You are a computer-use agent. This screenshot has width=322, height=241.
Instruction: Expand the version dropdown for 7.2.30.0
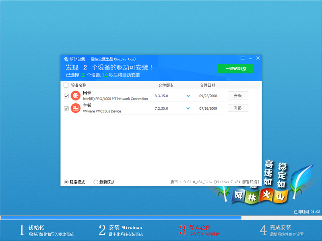point(188,108)
